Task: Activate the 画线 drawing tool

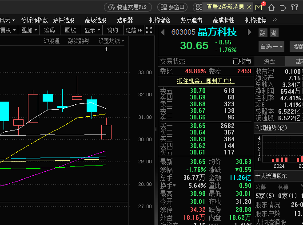Action: point(70,30)
